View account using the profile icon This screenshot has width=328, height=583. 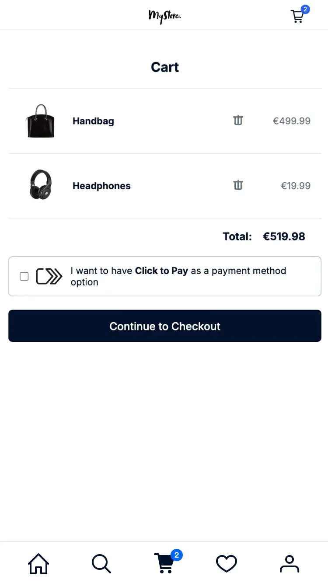289,564
